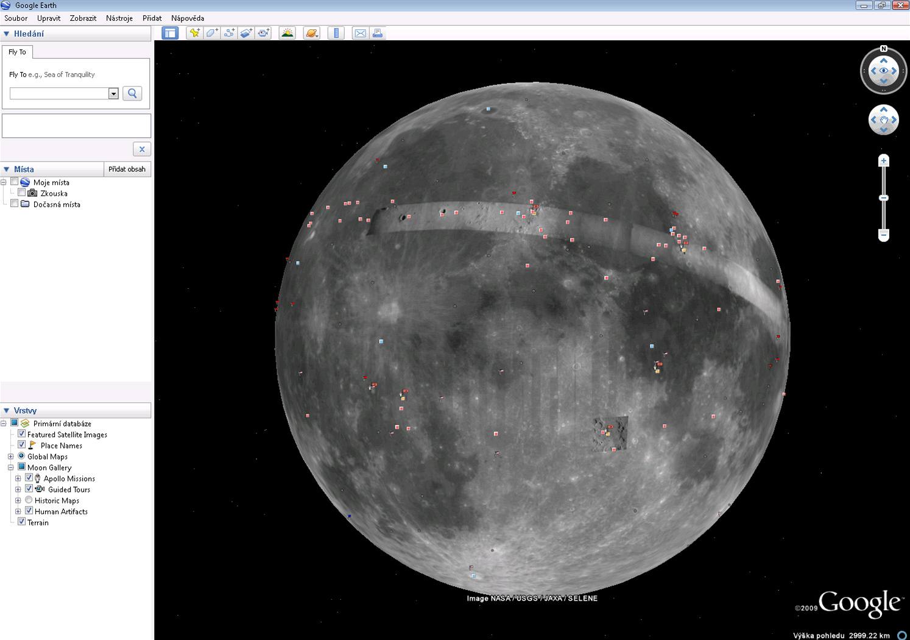910x640 pixels.
Task: Open the ruler measuring tool
Action: point(336,34)
